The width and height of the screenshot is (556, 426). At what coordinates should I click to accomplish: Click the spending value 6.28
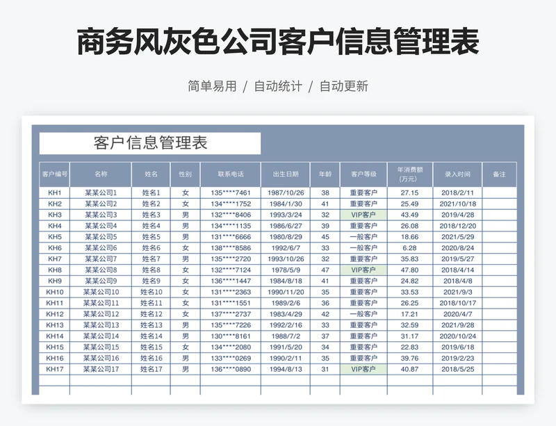[410, 248]
